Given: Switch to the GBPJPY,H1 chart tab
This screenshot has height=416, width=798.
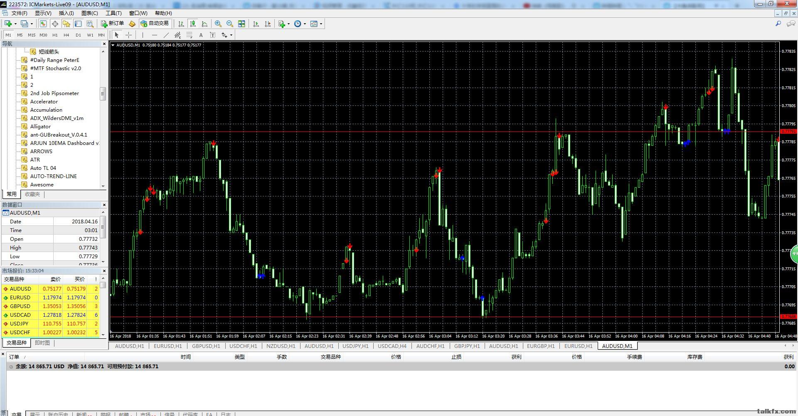Looking at the screenshot, I should tap(467, 346).
